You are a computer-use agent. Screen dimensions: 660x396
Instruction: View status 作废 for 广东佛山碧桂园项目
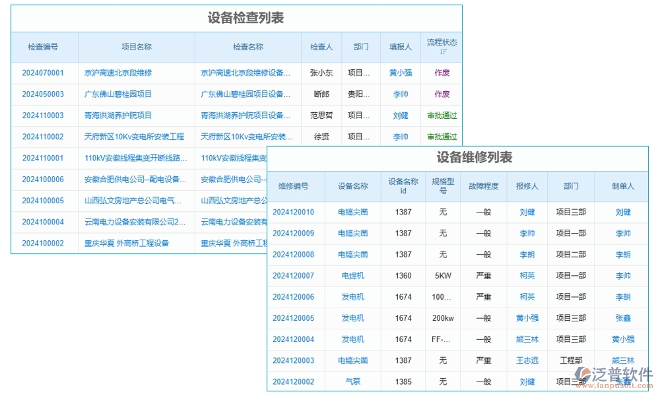(441, 94)
